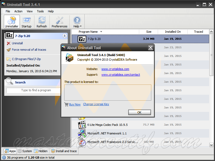Open the Uninstaller toolbar view
Image resolution: width=215 pixels, height=161 pixels.
12,22
